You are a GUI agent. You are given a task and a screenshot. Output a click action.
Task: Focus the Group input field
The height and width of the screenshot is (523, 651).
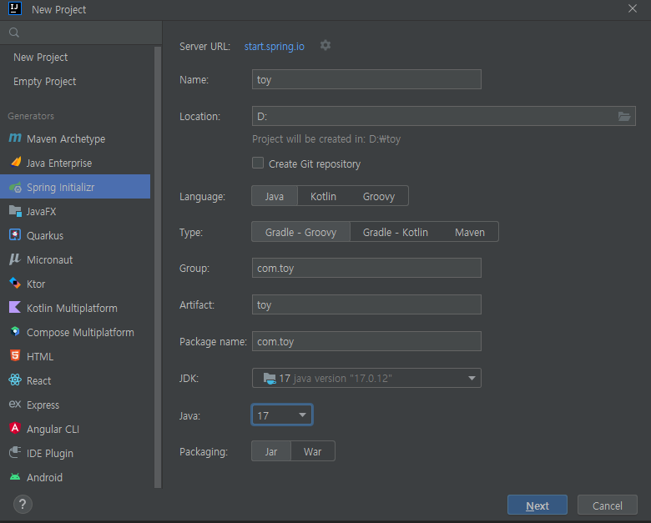tap(366, 268)
